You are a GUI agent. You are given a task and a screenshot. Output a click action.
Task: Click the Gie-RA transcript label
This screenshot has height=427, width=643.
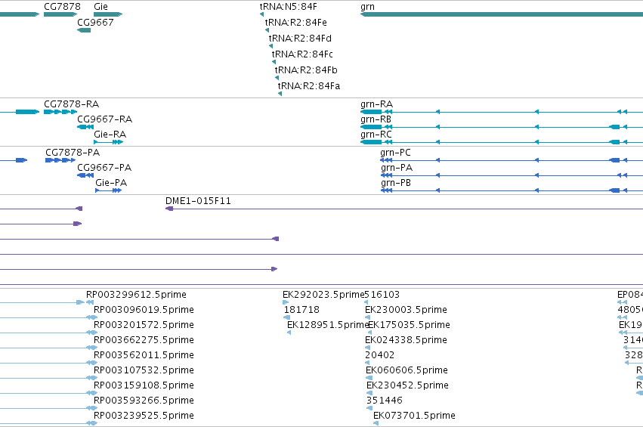pos(110,134)
